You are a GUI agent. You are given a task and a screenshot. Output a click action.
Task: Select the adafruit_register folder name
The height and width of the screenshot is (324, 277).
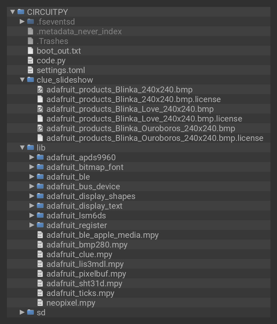pos(77,225)
